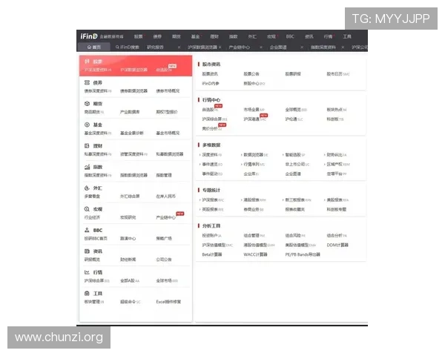Image resolution: width=445 pixels, height=356 pixels.
Task: Click the 资讯 news icon
Action: [x=88, y=251]
